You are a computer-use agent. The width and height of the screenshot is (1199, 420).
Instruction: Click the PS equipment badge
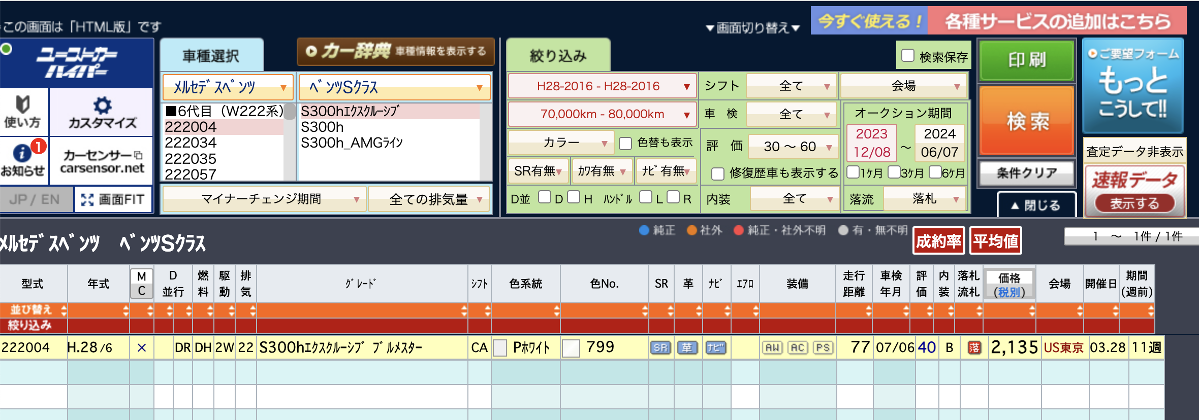click(x=823, y=347)
